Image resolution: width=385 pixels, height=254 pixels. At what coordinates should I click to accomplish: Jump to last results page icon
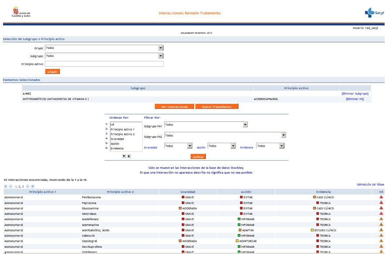pyautogui.click(x=32, y=186)
